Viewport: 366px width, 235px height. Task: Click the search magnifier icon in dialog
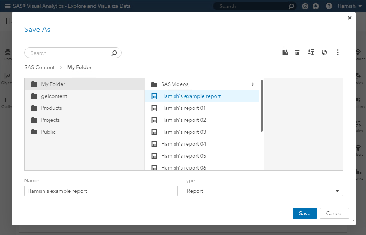tap(114, 53)
